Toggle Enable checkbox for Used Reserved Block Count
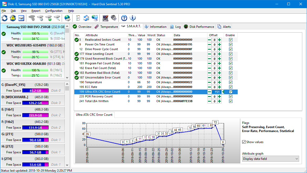The height and width of the screenshot is (173, 307). tap(231, 59)
